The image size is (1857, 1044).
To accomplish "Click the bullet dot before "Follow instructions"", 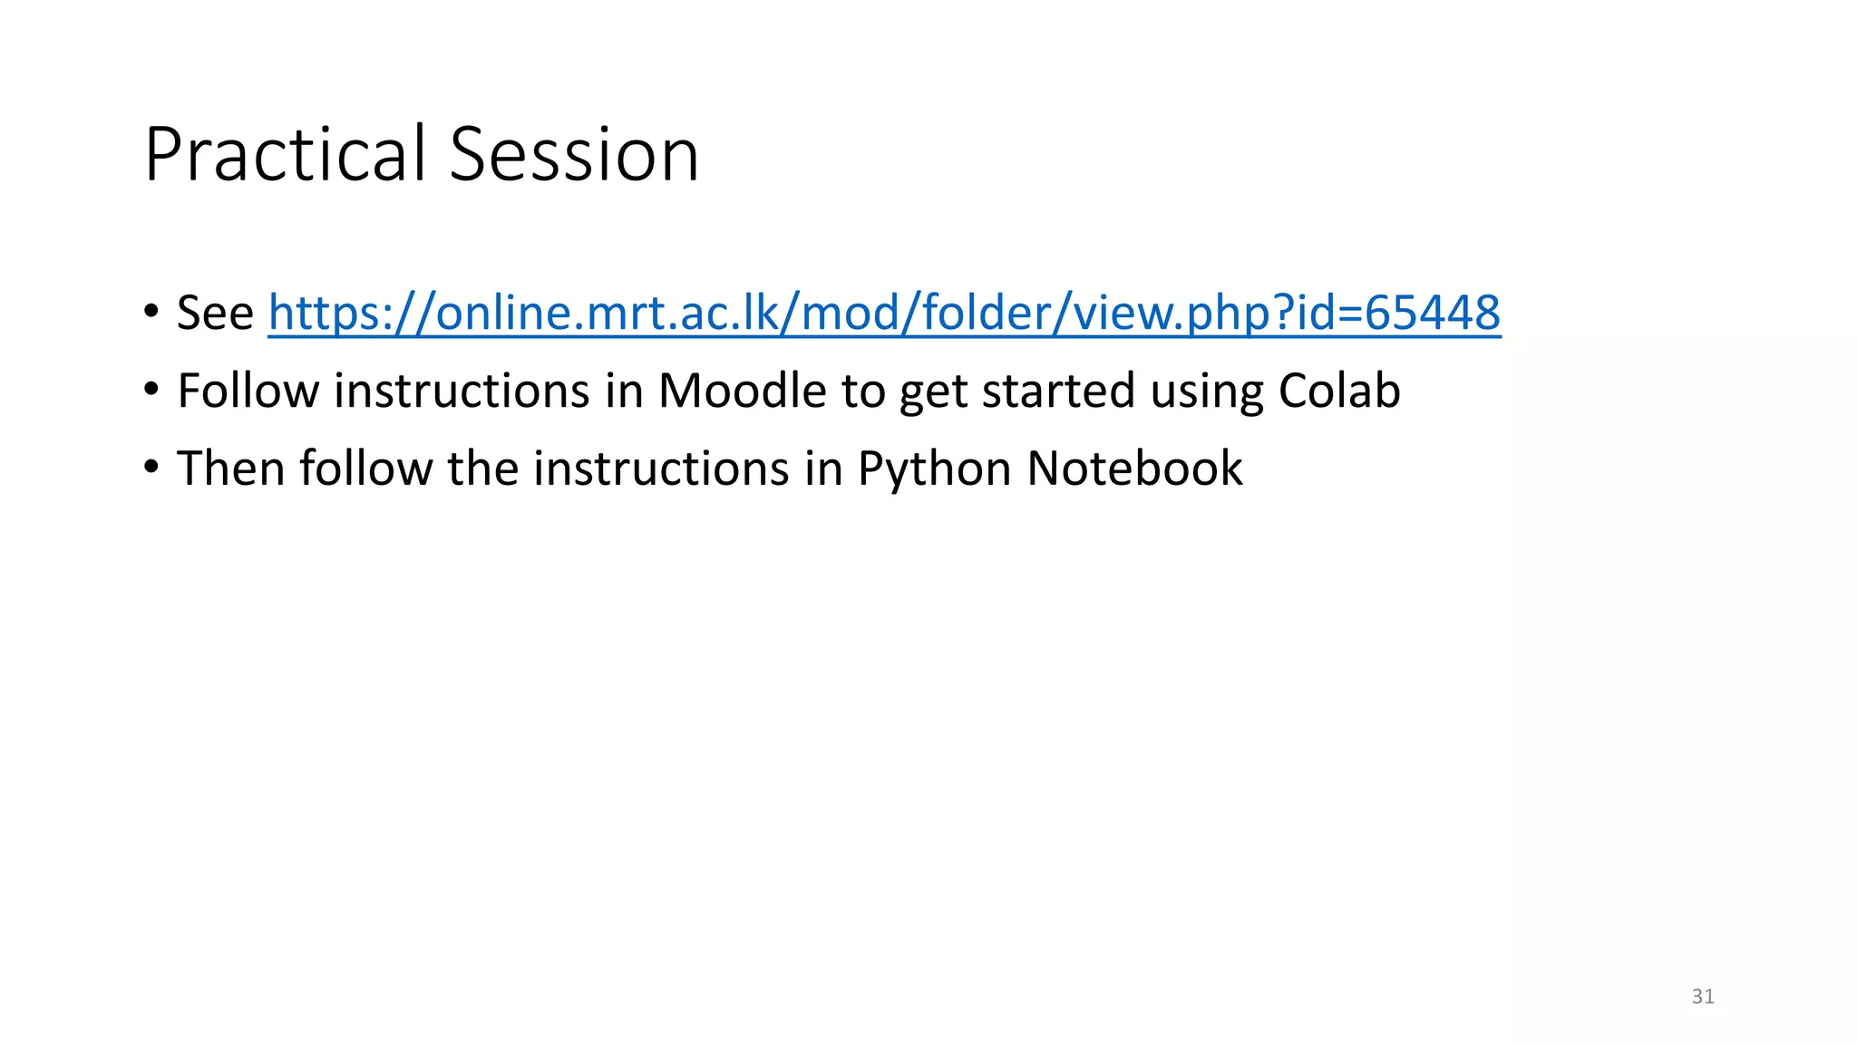I will (151, 390).
